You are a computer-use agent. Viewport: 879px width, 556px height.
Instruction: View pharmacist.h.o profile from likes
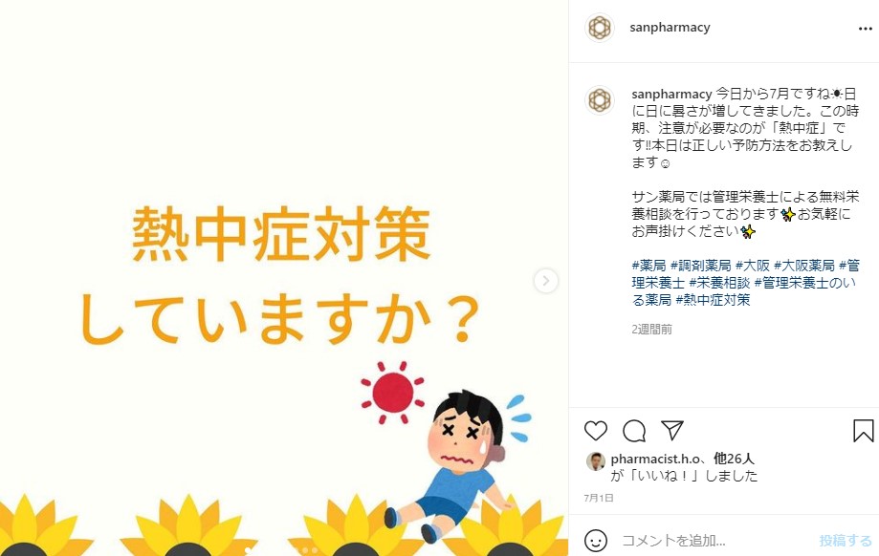[655, 460]
